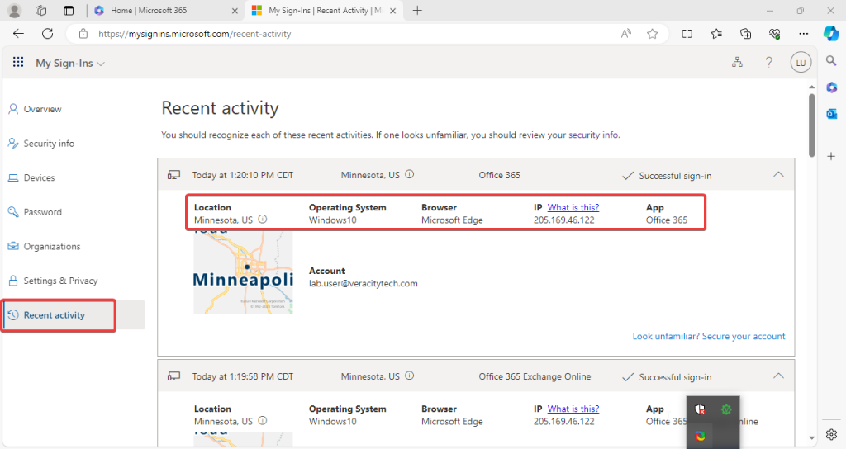Image resolution: width=846 pixels, height=449 pixels.
Task: Open Security info in left navigation
Action: coord(49,144)
